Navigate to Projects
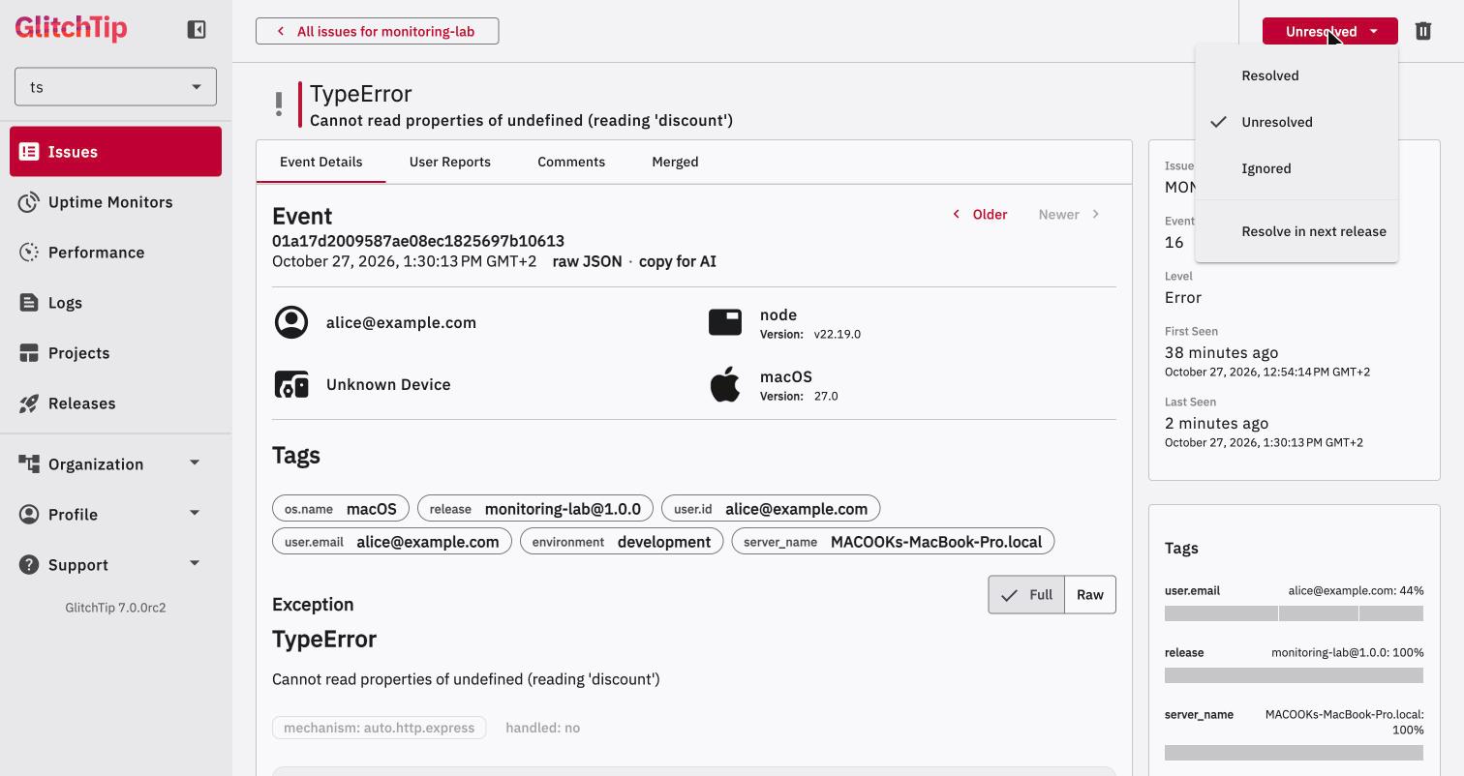 (115, 353)
